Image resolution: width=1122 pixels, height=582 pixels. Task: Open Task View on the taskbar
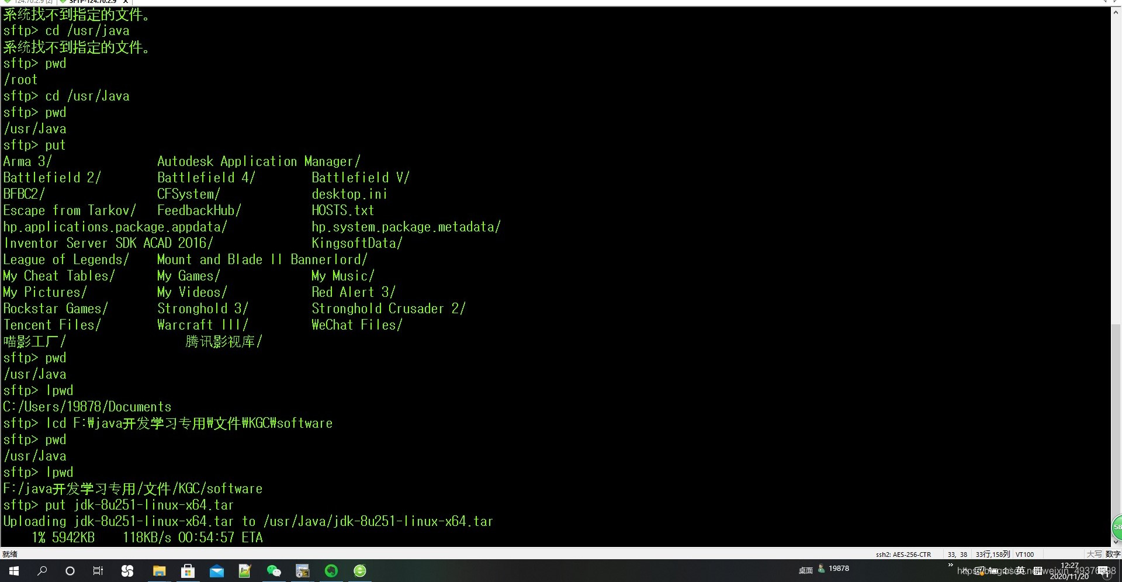pos(98,571)
